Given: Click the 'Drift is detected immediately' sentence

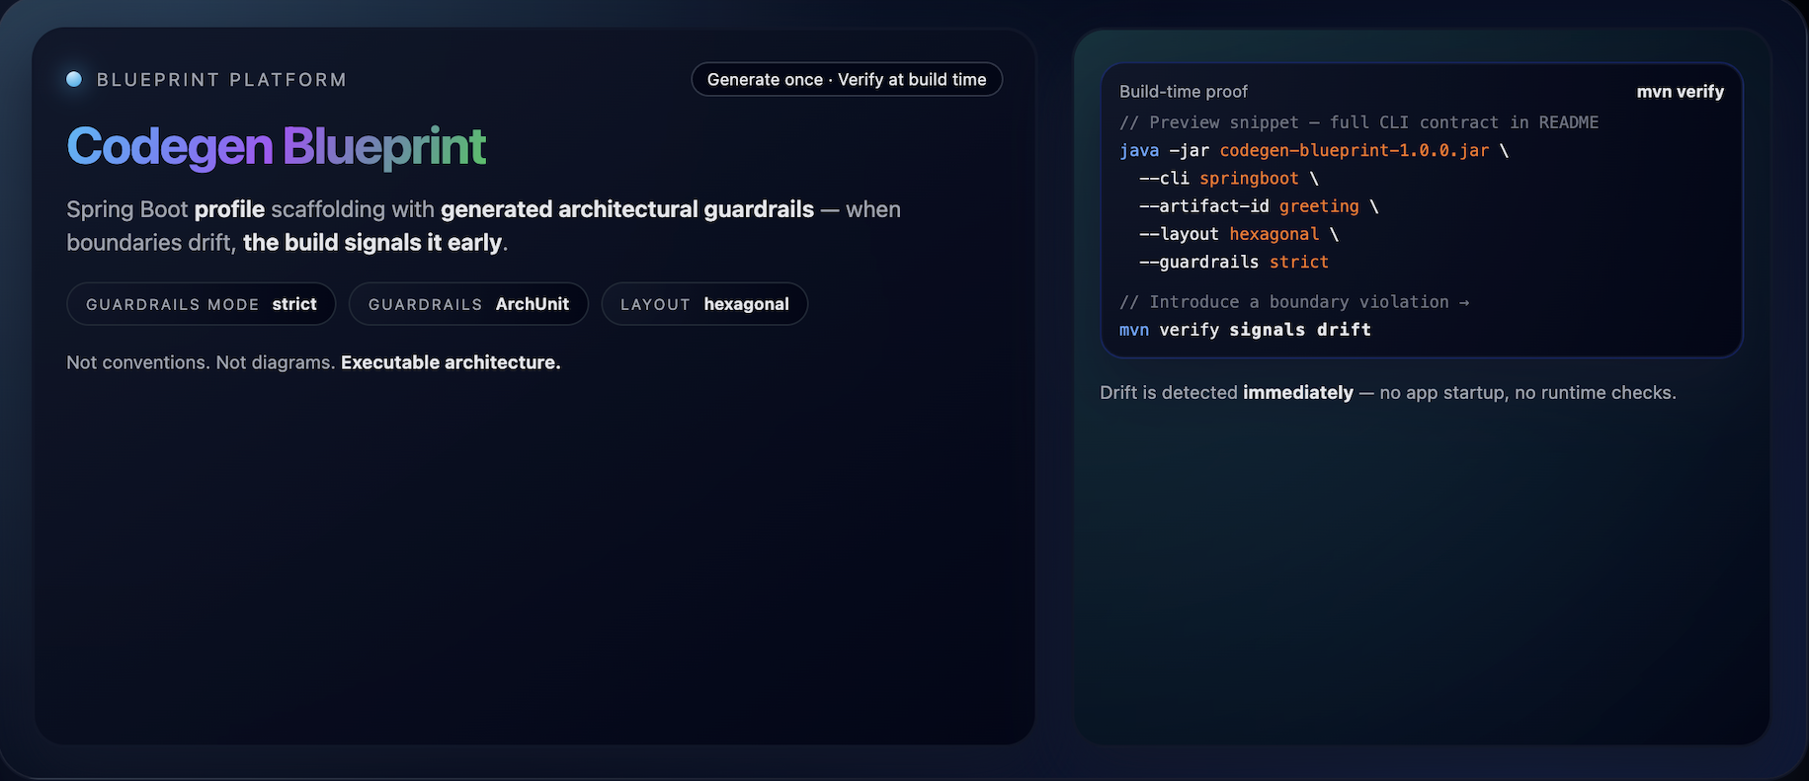Looking at the screenshot, I should pos(1388,393).
